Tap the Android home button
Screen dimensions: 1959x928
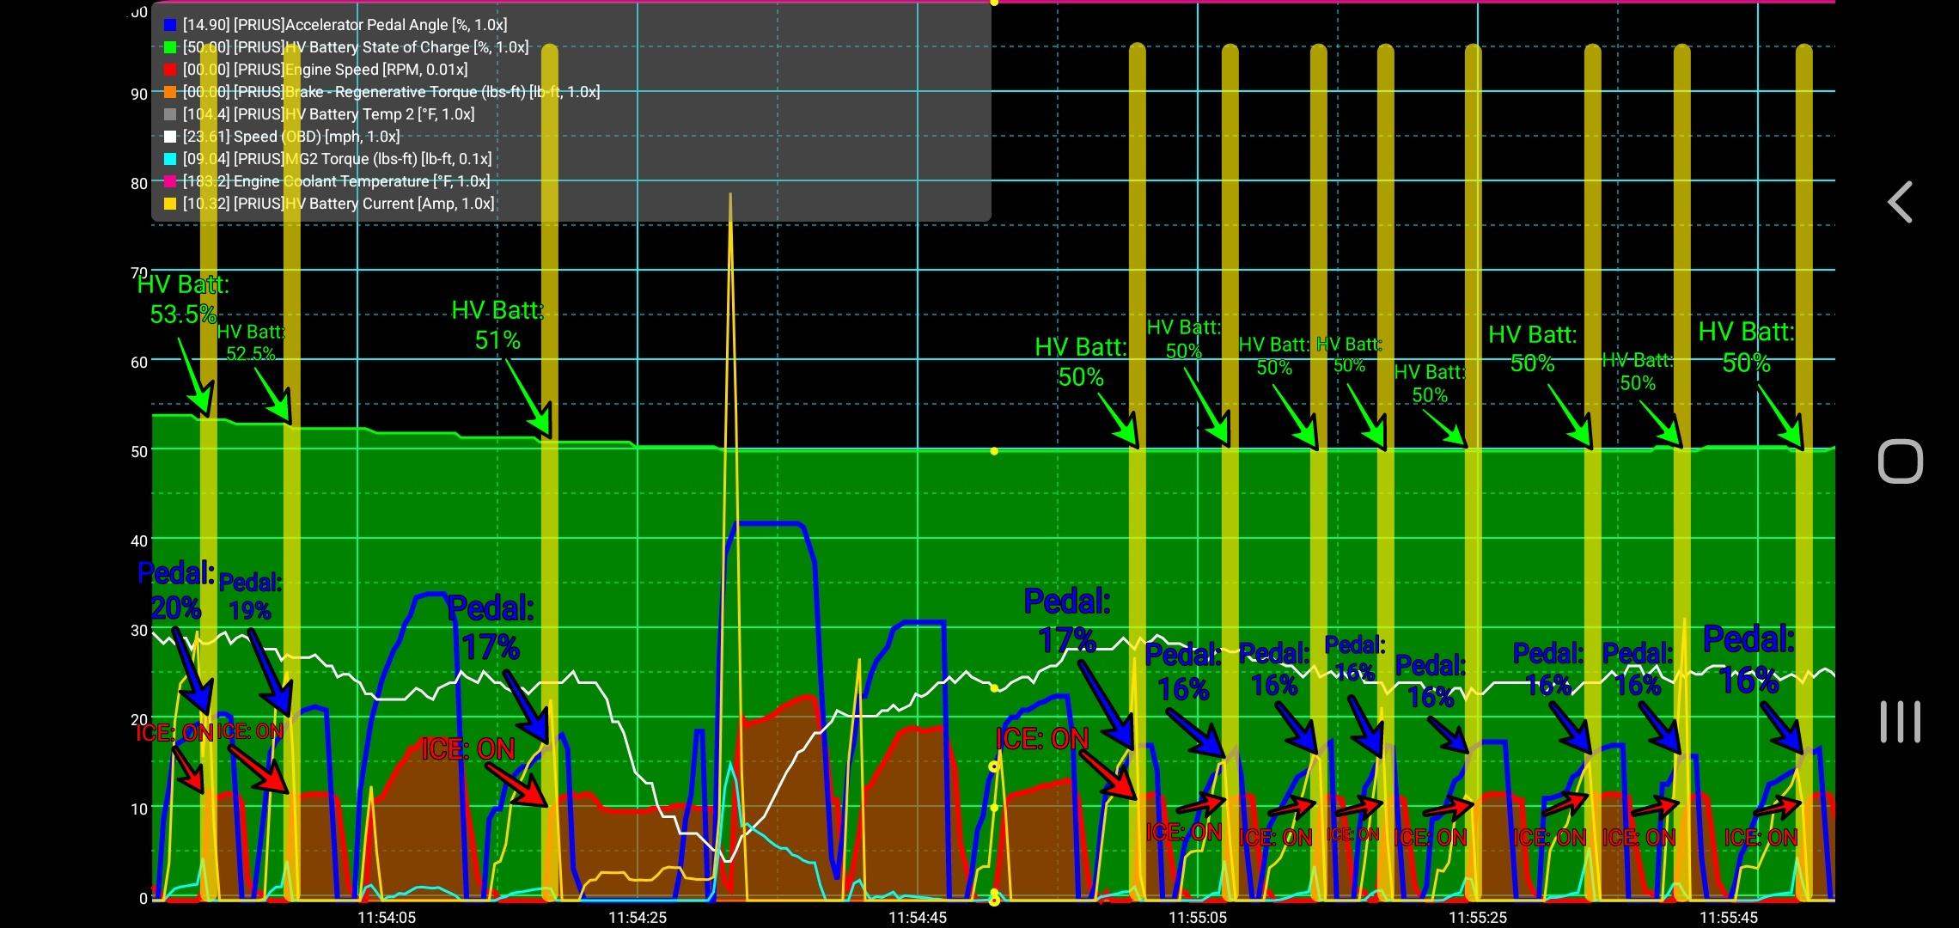click(1900, 462)
